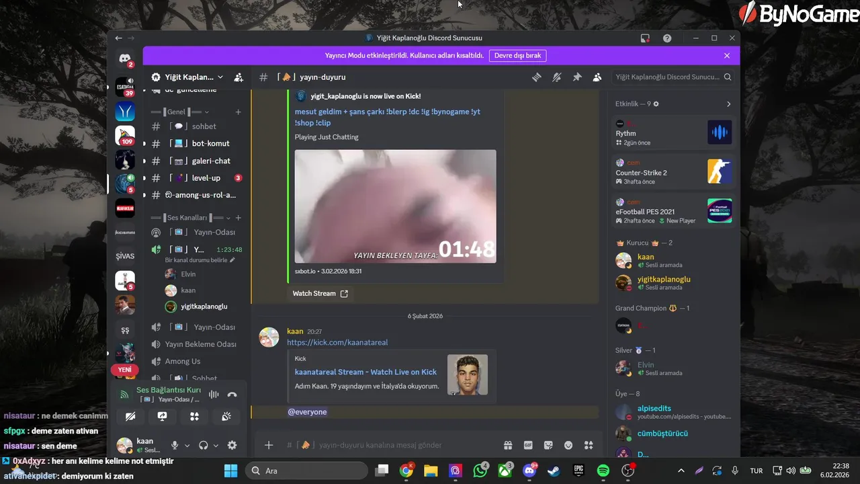Open the sohbet text channel
The width and height of the screenshot is (860, 484).
[196, 126]
